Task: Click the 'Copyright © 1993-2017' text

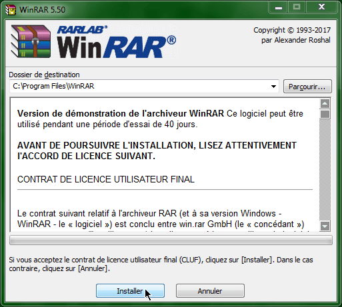Action: click(292, 30)
